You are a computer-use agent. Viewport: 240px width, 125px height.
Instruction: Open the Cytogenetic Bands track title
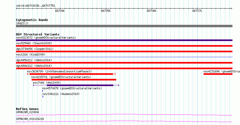(x=32, y=20)
